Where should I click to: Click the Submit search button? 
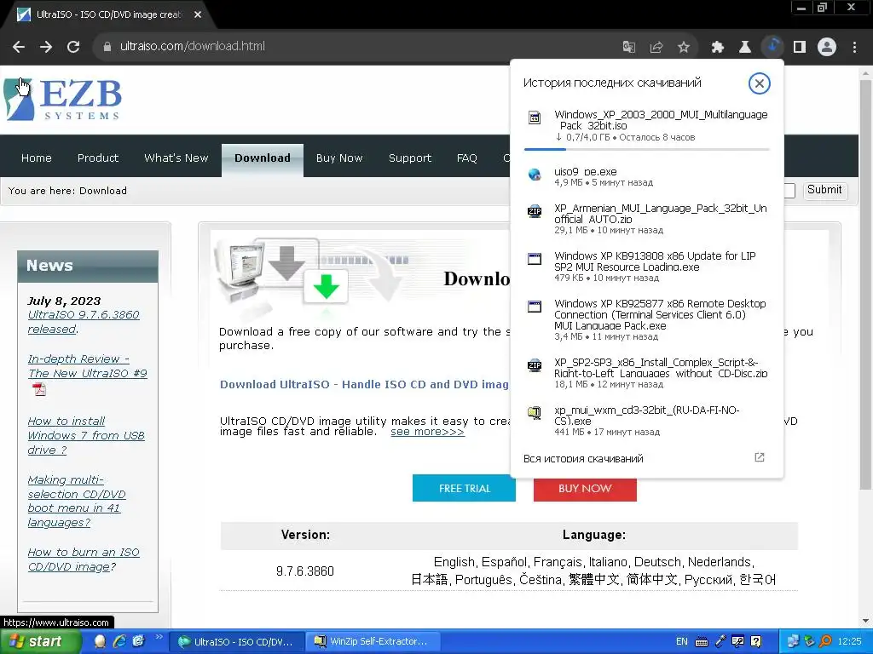click(x=824, y=190)
